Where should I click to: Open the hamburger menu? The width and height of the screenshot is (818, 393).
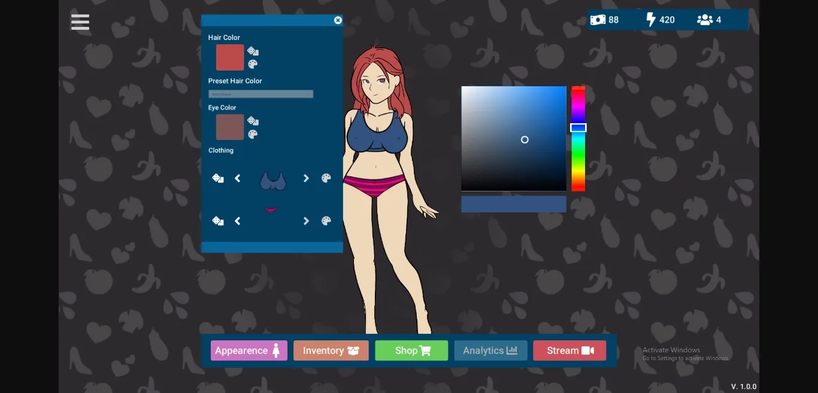click(x=80, y=22)
